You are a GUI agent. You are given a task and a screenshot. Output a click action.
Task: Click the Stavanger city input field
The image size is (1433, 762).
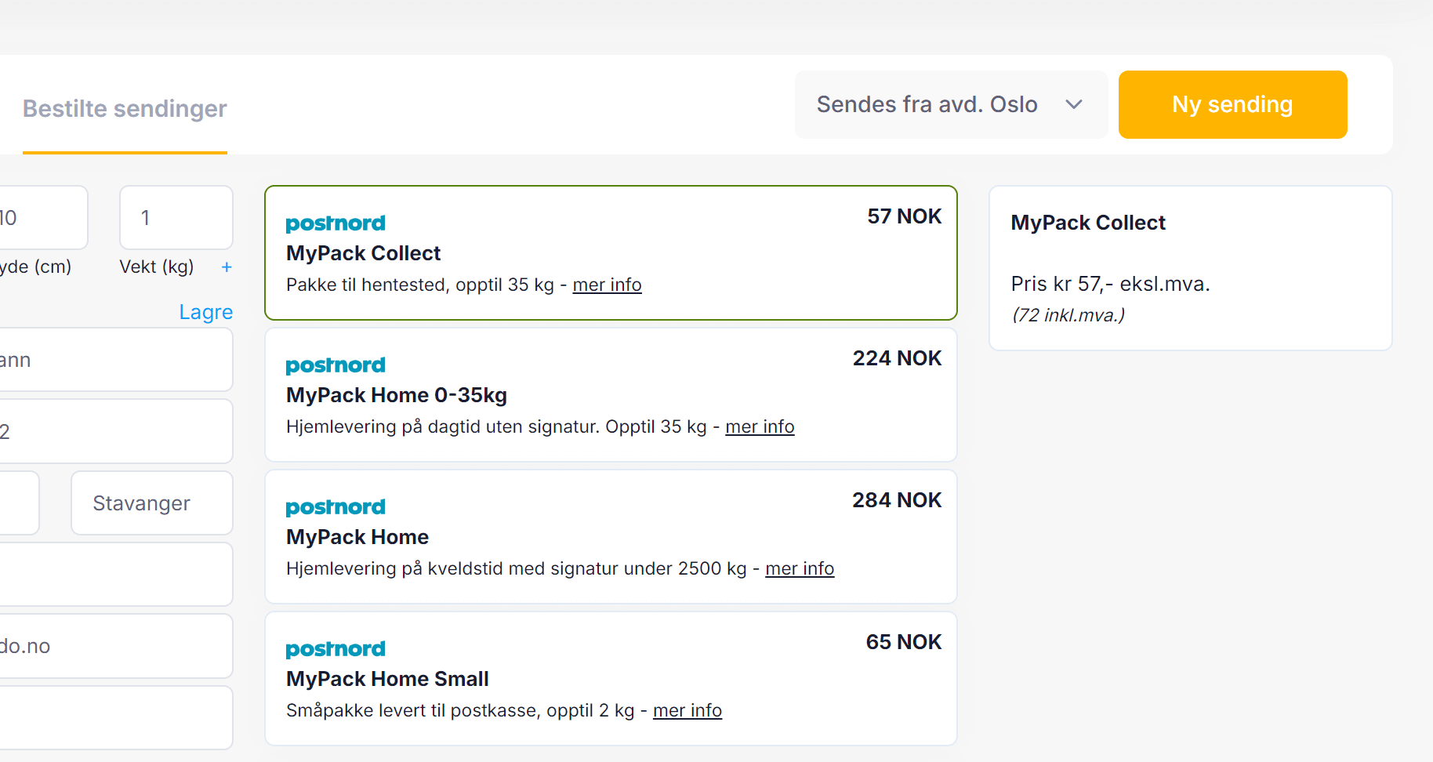point(151,503)
